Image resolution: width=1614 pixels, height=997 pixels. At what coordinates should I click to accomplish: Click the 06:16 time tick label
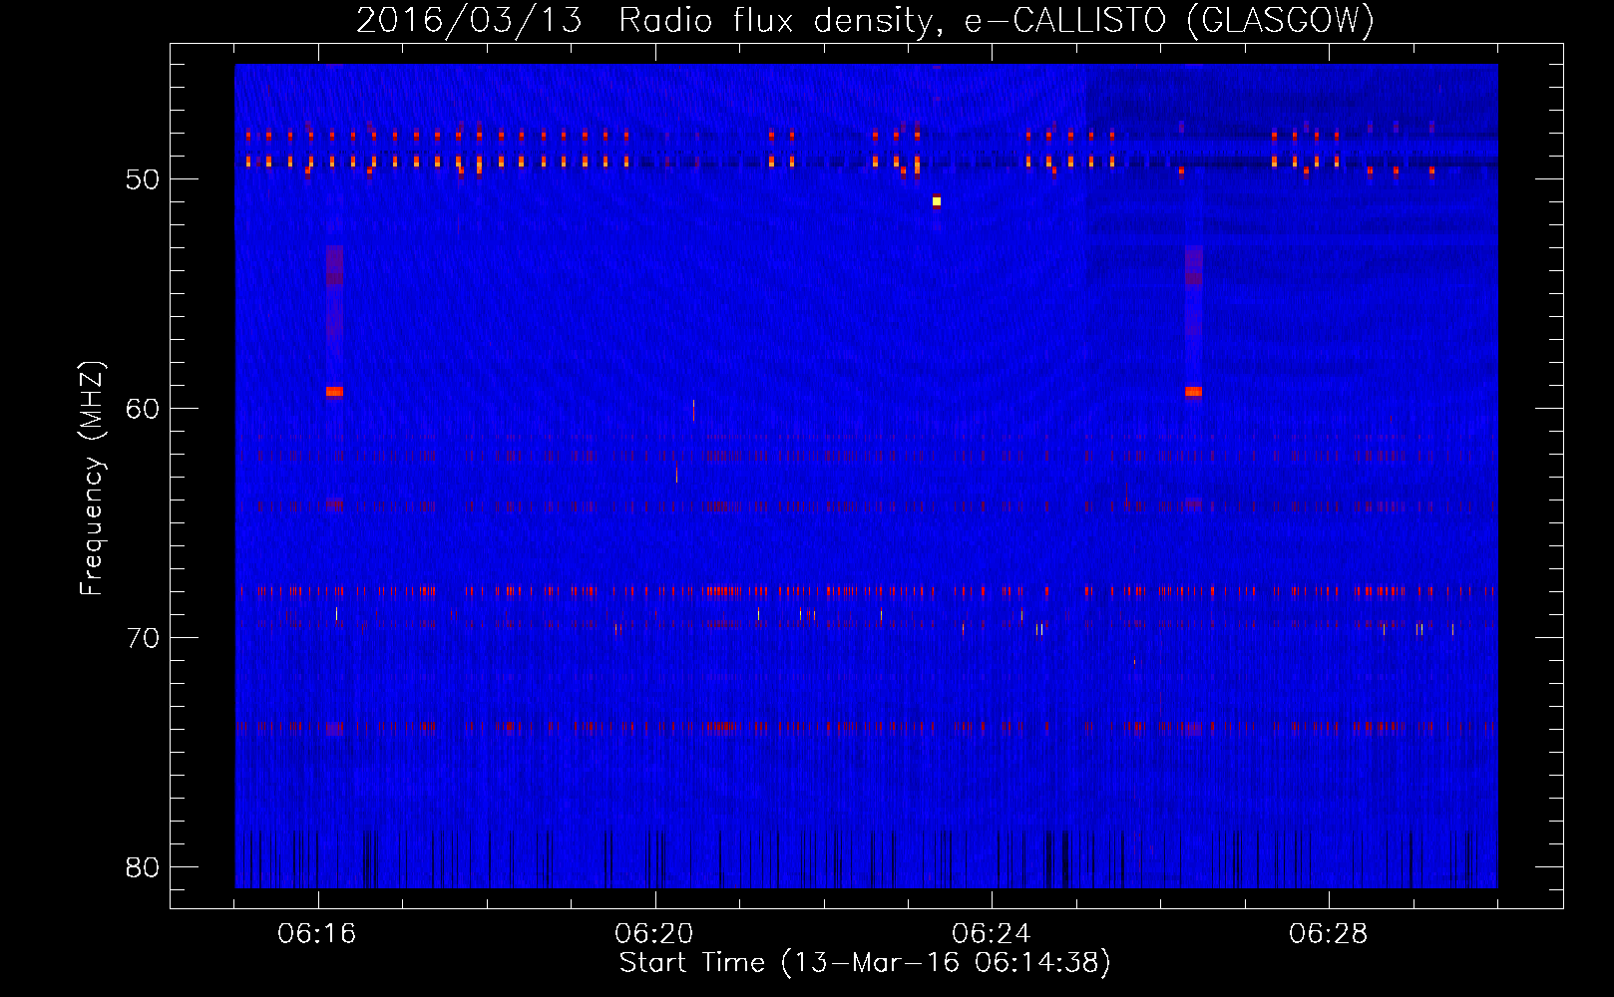tap(317, 934)
